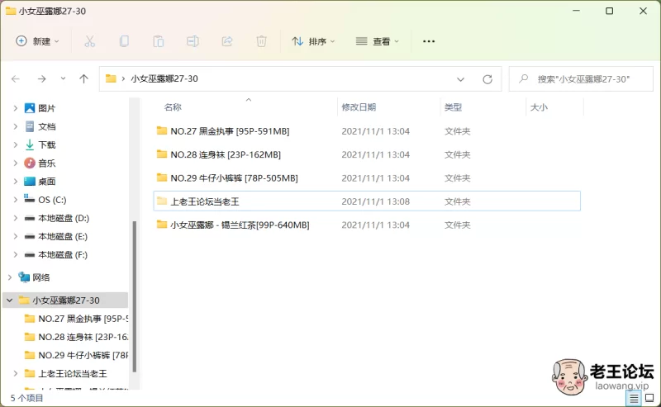Open Downloads (下载) in sidebar
This screenshot has width=661, height=407.
point(40,145)
